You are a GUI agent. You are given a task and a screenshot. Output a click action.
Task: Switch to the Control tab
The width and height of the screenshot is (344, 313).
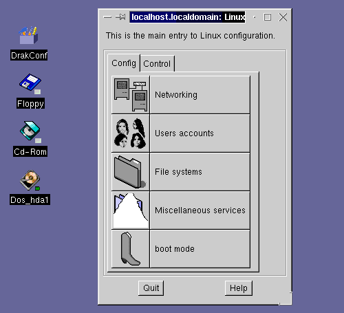coord(157,64)
